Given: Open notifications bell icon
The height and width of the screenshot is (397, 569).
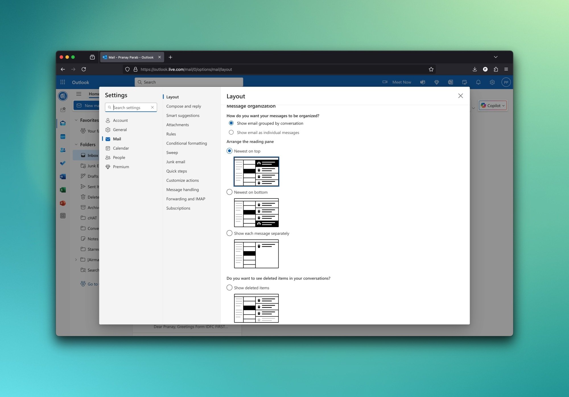Looking at the screenshot, I should [x=478, y=82].
